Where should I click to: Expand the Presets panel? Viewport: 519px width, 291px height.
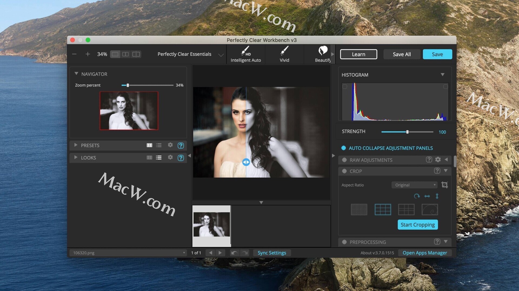pos(76,145)
